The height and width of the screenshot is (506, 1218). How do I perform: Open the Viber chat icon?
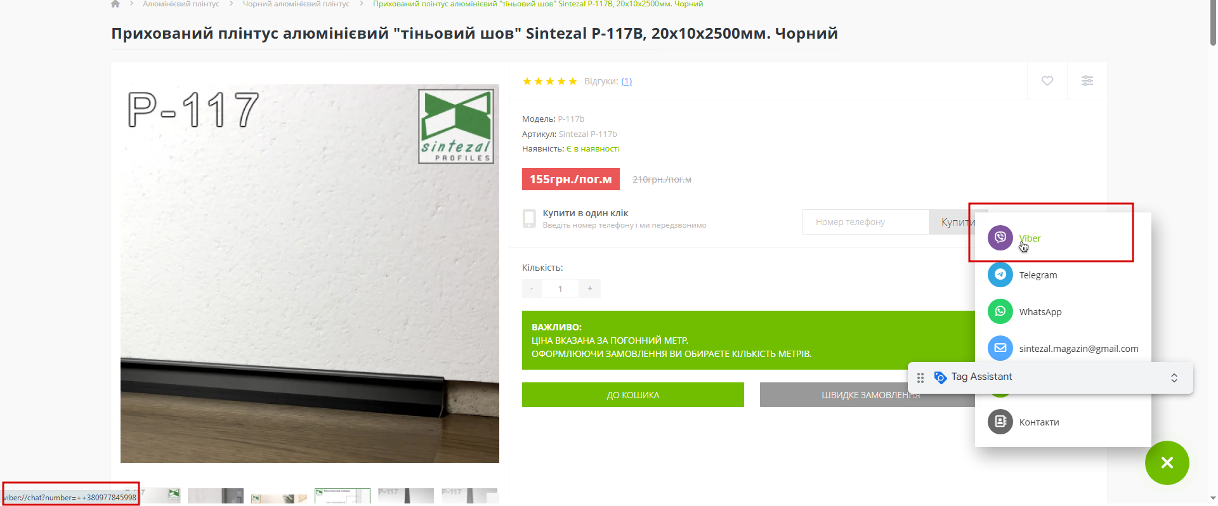click(x=1000, y=238)
